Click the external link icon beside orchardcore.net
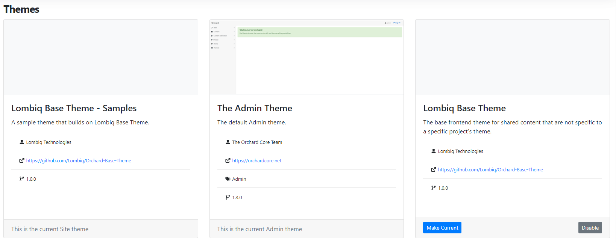Screen dimensions: 616x242 (x=228, y=160)
